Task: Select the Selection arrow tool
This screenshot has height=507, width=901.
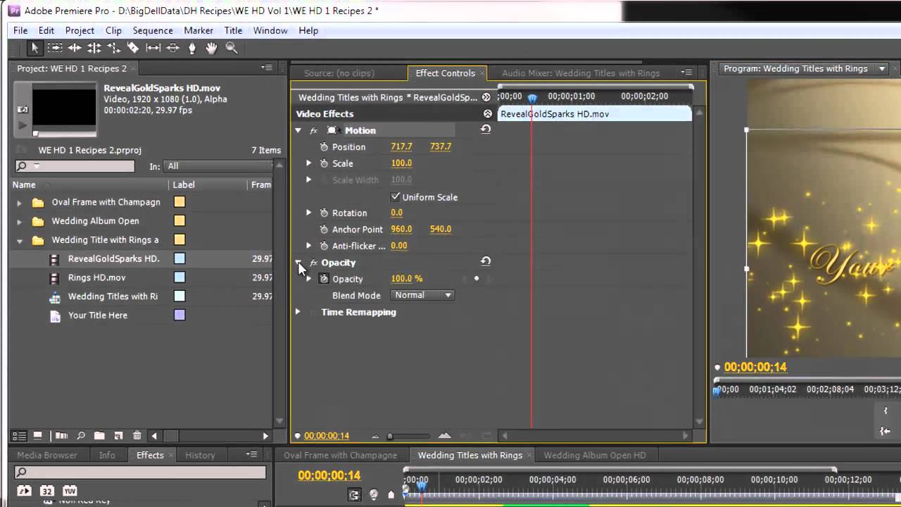Action: click(34, 48)
